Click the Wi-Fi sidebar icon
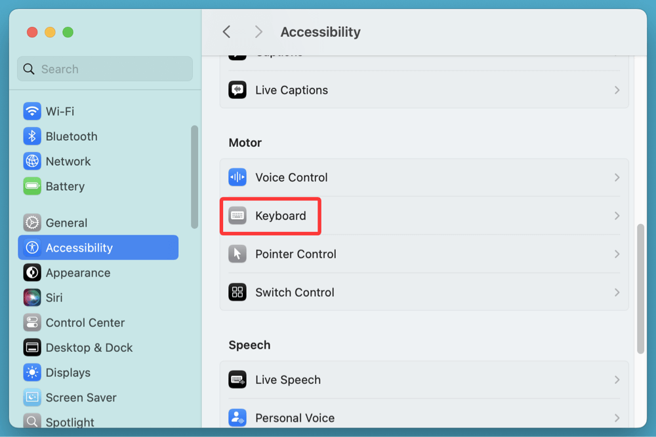Image resolution: width=656 pixels, height=437 pixels. 31,111
